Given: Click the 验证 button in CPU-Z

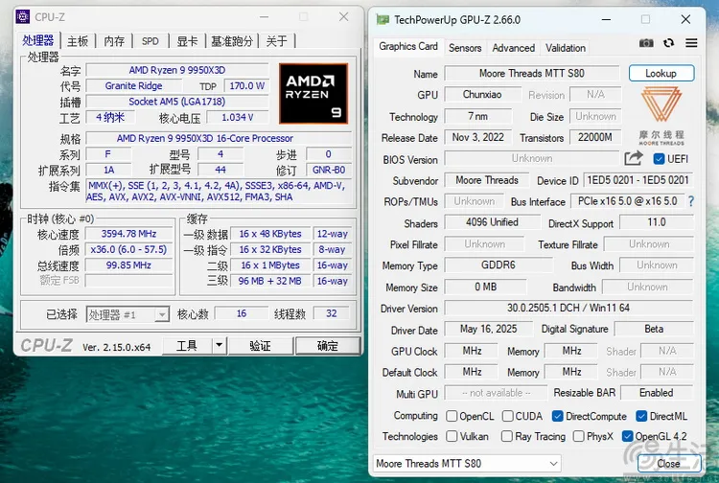Looking at the screenshot, I should pyautogui.click(x=260, y=346).
